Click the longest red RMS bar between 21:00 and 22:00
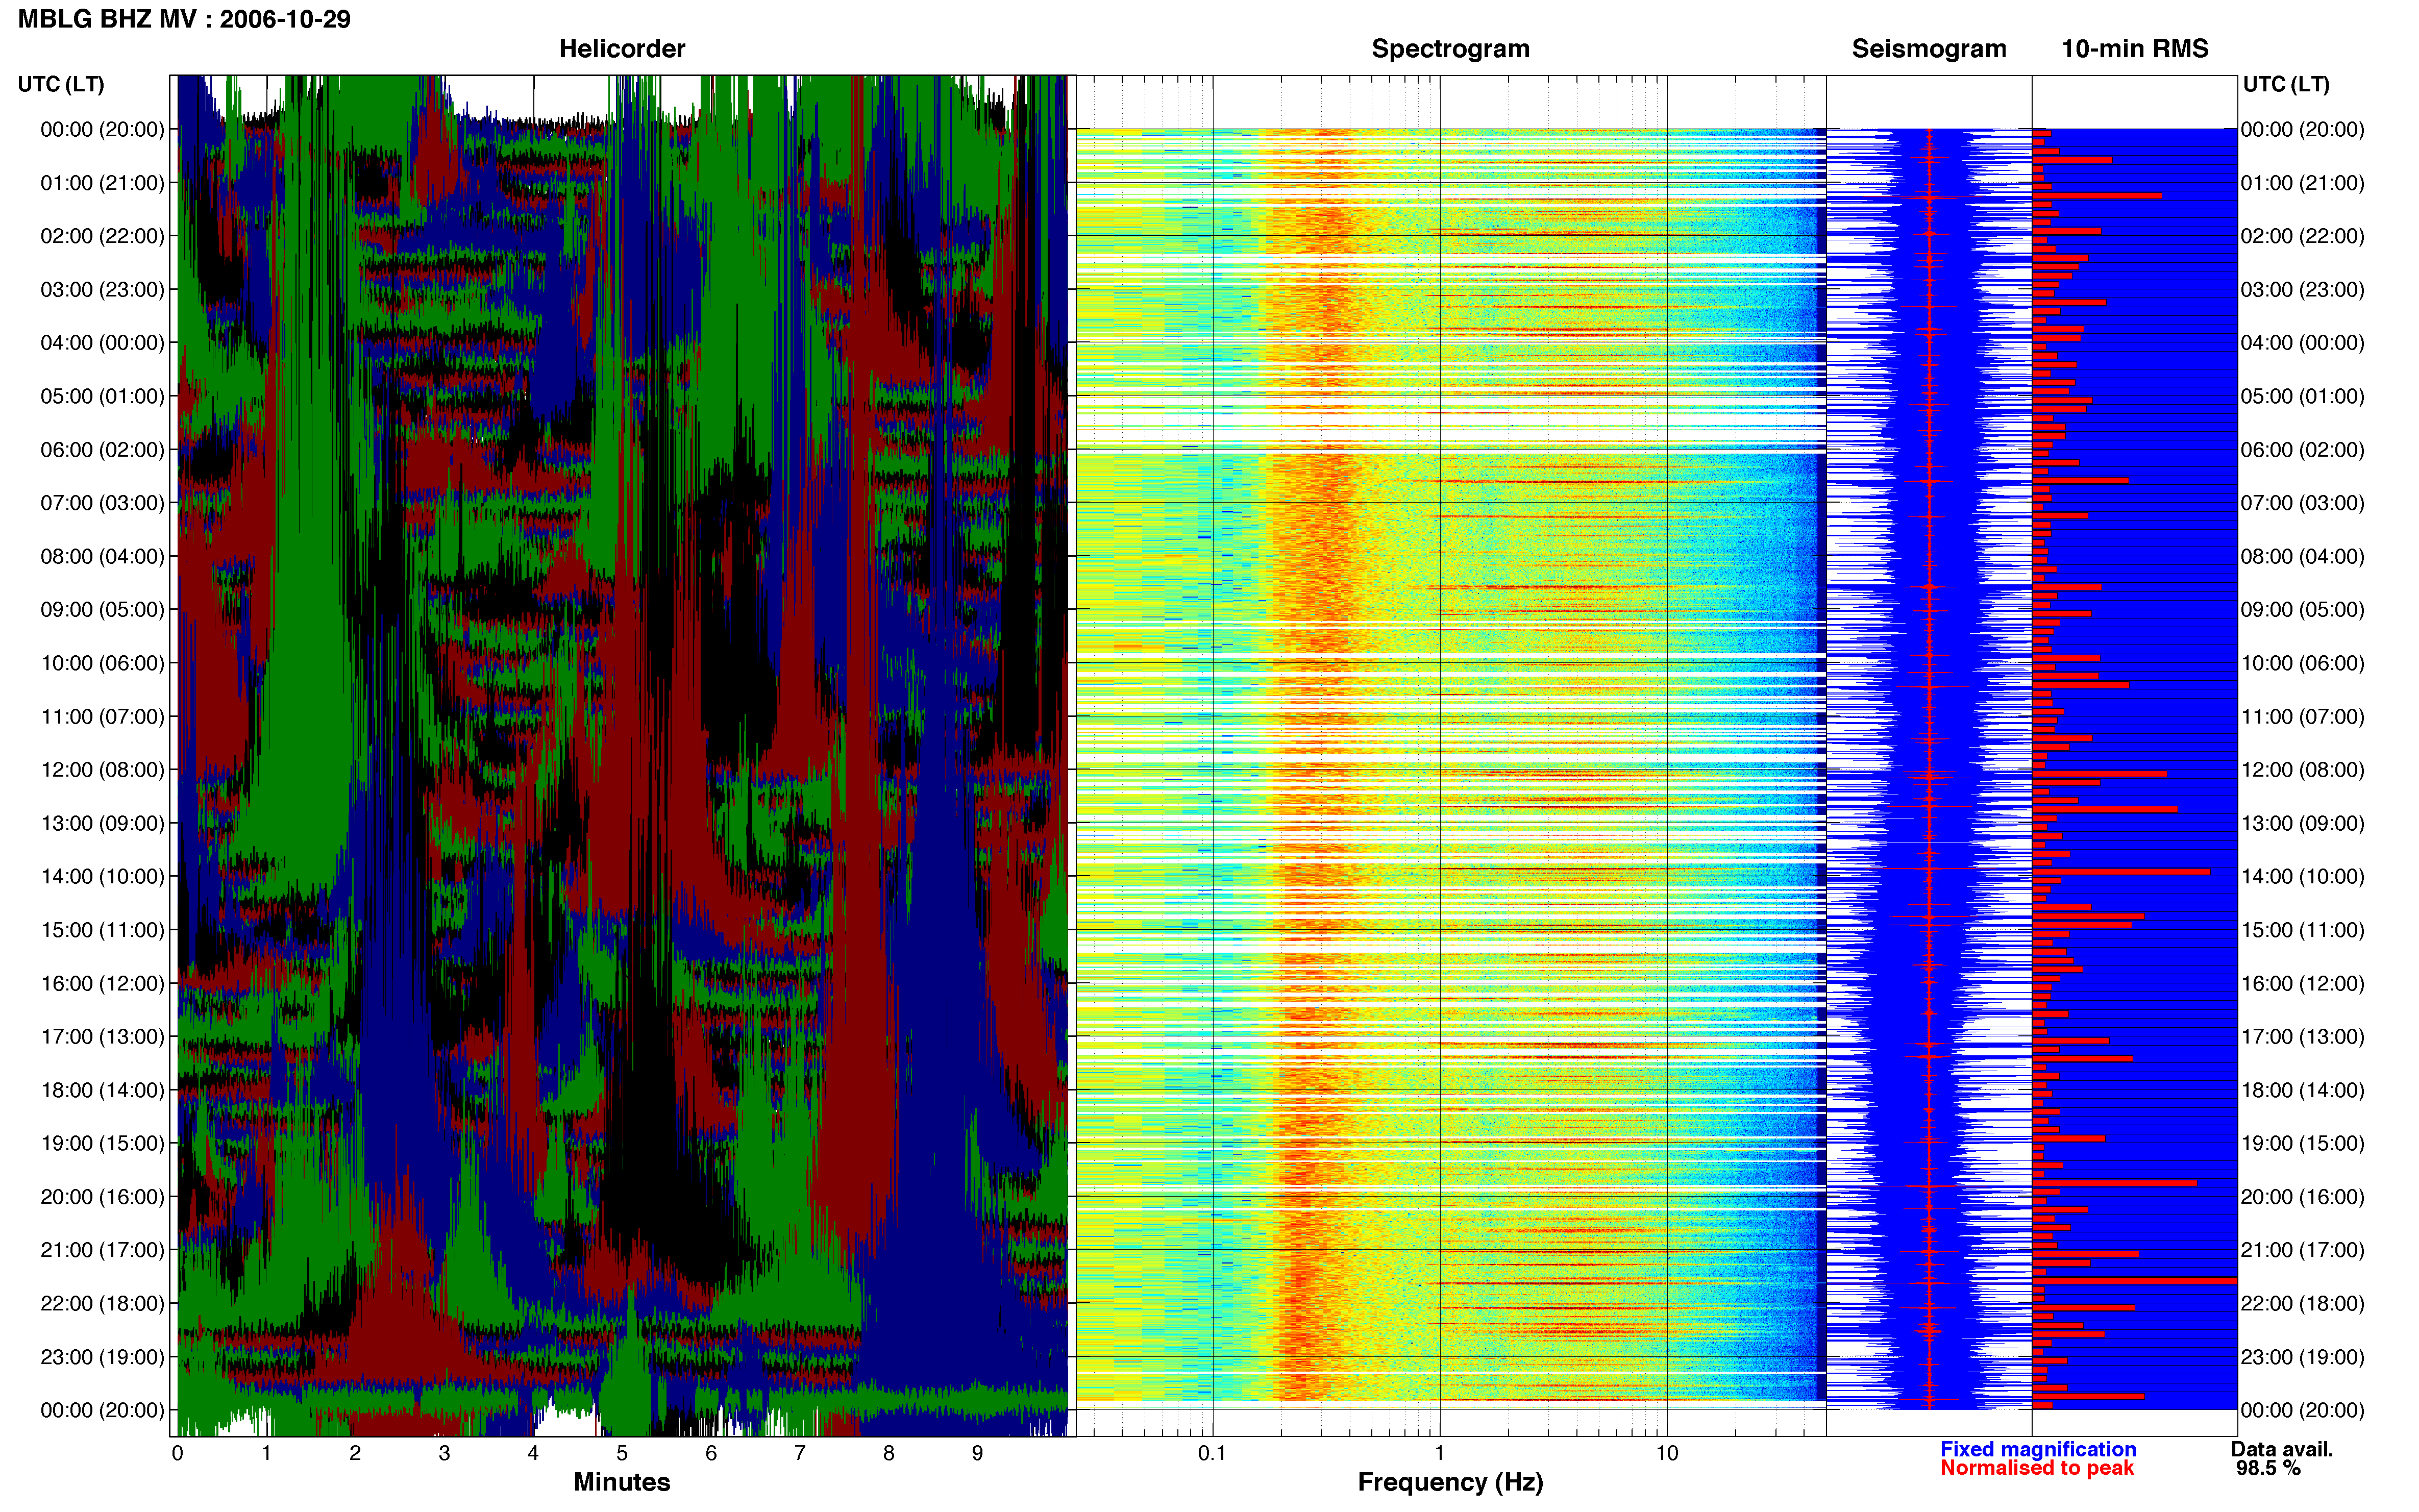 click(2135, 1281)
